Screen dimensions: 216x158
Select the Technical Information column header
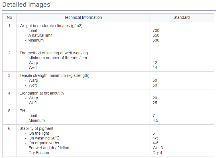83,17
